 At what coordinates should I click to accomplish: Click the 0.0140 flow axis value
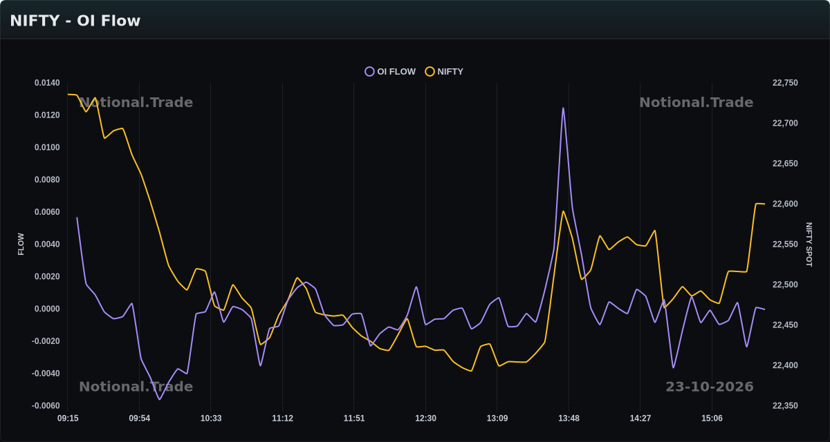point(47,83)
